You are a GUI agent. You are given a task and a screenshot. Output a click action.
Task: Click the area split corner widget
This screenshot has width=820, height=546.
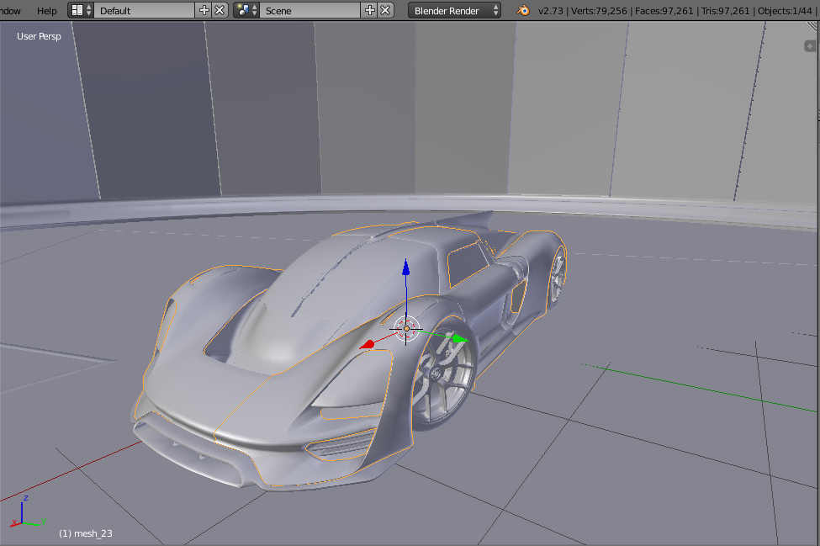814,27
